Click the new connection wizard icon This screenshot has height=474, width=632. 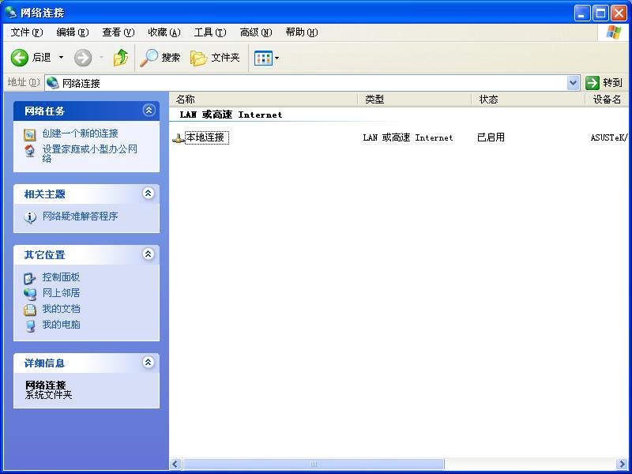(x=30, y=134)
